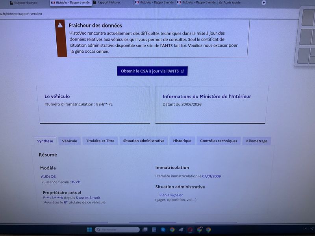Open the red circular app icon in taskbar
The width and height of the screenshot is (315, 236).
[x=190, y=230]
